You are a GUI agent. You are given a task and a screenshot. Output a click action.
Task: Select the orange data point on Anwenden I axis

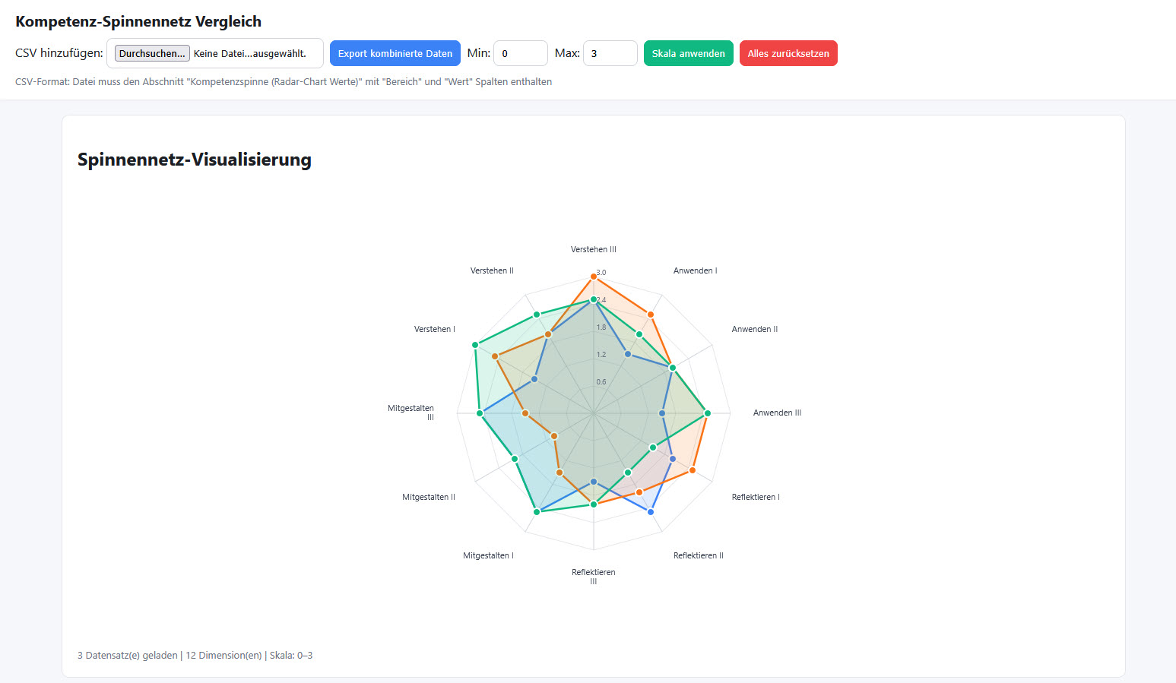[651, 315]
